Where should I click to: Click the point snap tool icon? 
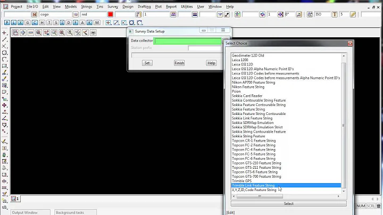tap(108, 23)
